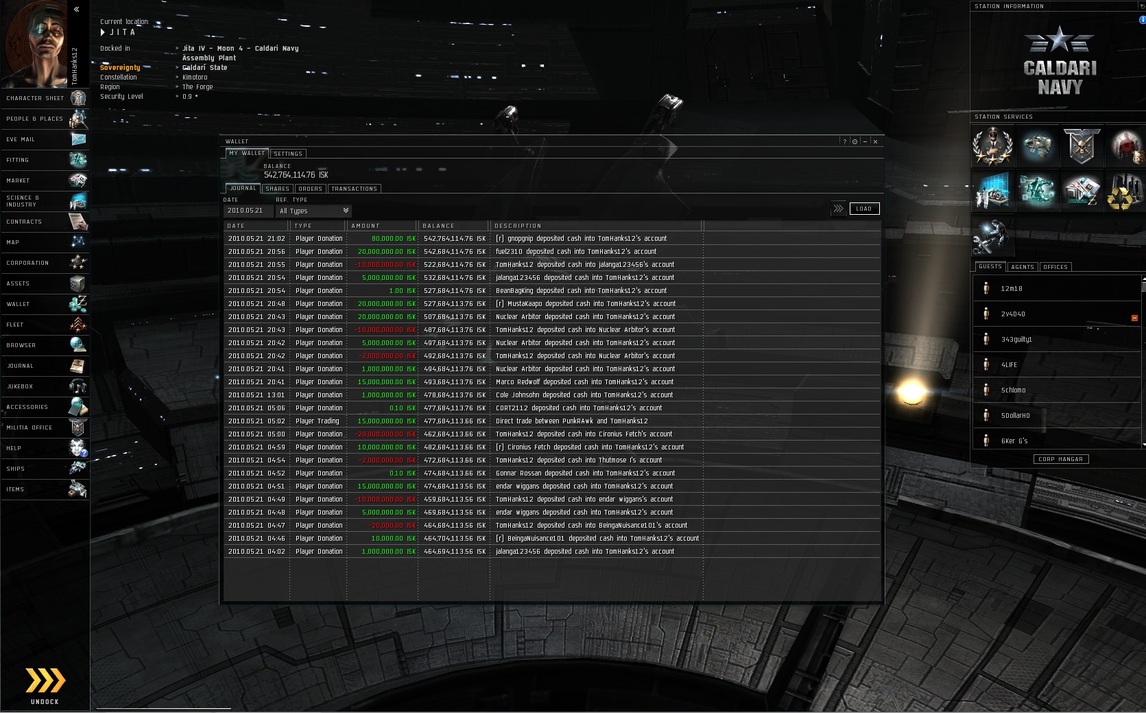
Task: Switch to the Offices tab
Action: click(x=1055, y=267)
